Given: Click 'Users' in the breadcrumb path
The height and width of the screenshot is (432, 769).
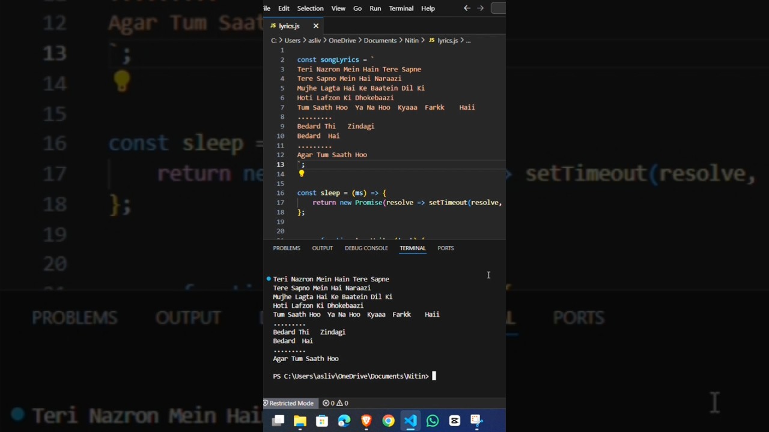Looking at the screenshot, I should (x=292, y=40).
